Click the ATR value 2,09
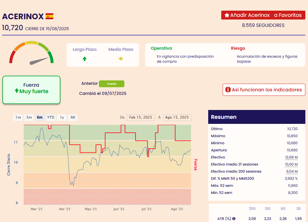Screen dimensions: 308x222 pyautogui.click(x=252, y=219)
